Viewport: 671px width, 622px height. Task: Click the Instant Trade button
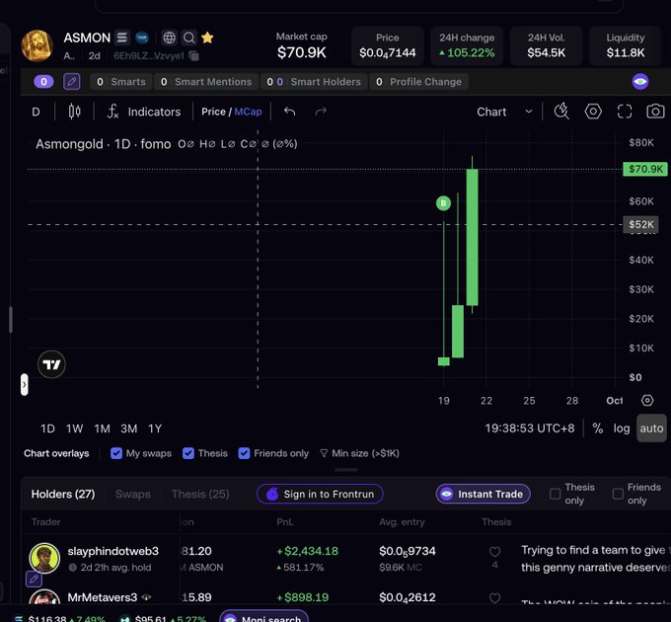coord(484,494)
